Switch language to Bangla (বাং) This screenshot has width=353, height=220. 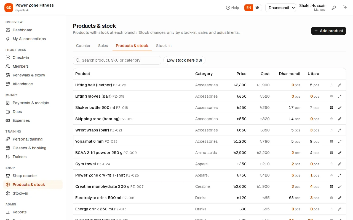(x=257, y=8)
